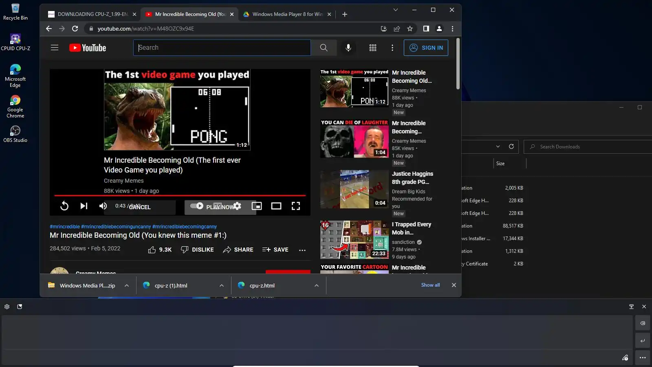
Task: Bookmark this page with the star
Action: click(x=410, y=29)
